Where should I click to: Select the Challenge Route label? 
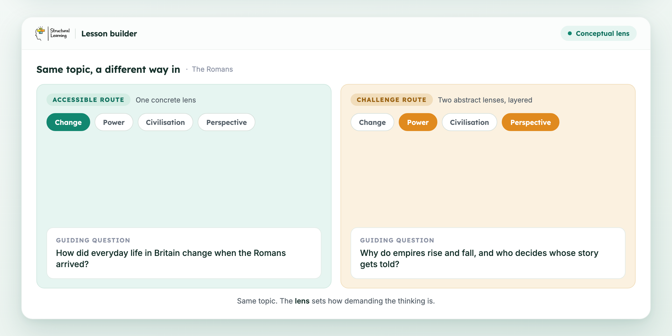pyautogui.click(x=391, y=100)
